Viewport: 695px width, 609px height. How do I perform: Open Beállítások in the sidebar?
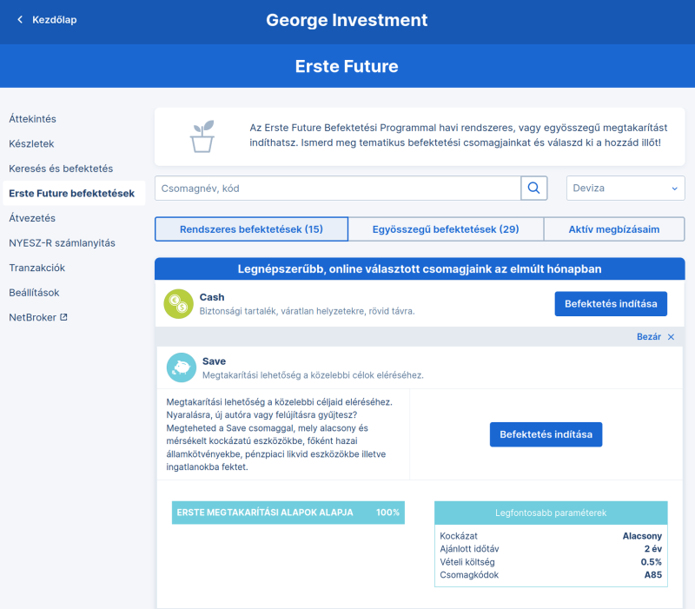(34, 293)
